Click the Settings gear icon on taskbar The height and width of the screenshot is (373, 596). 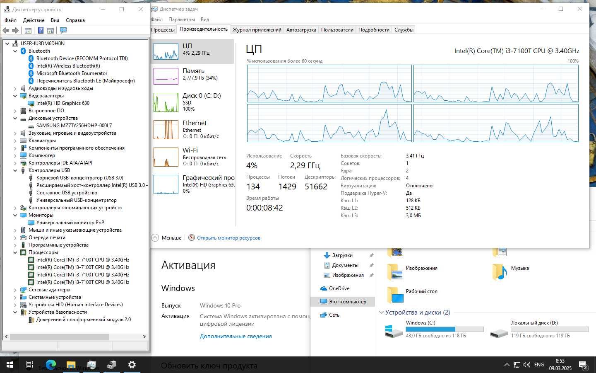[132, 365]
